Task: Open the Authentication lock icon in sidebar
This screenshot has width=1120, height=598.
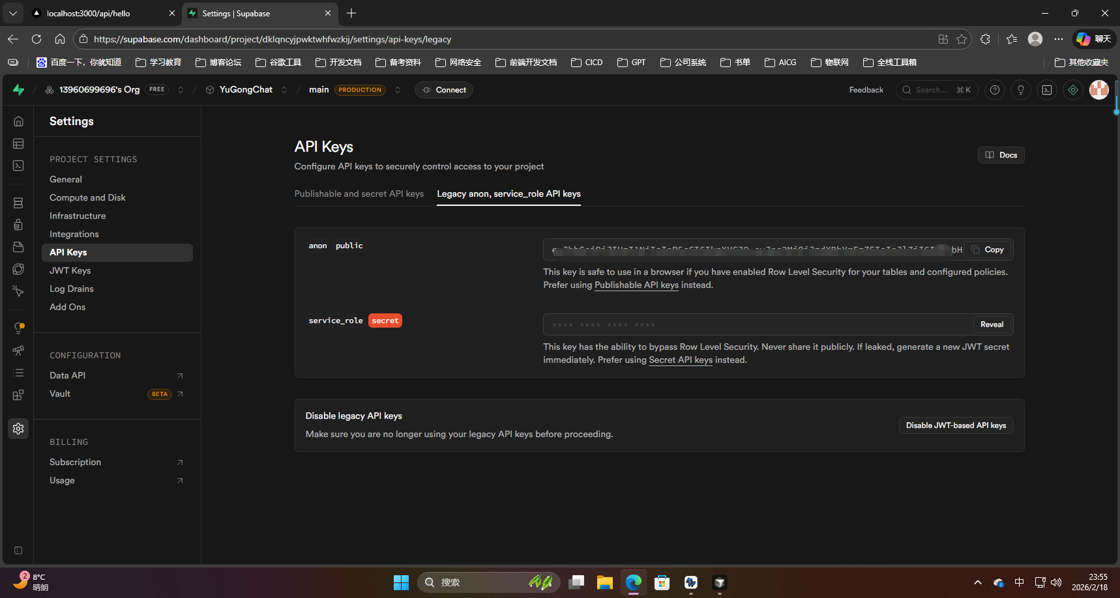Action: (x=18, y=225)
